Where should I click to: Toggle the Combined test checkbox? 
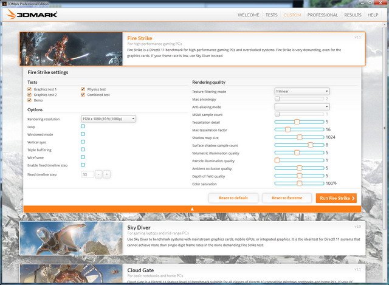[x=83, y=95]
